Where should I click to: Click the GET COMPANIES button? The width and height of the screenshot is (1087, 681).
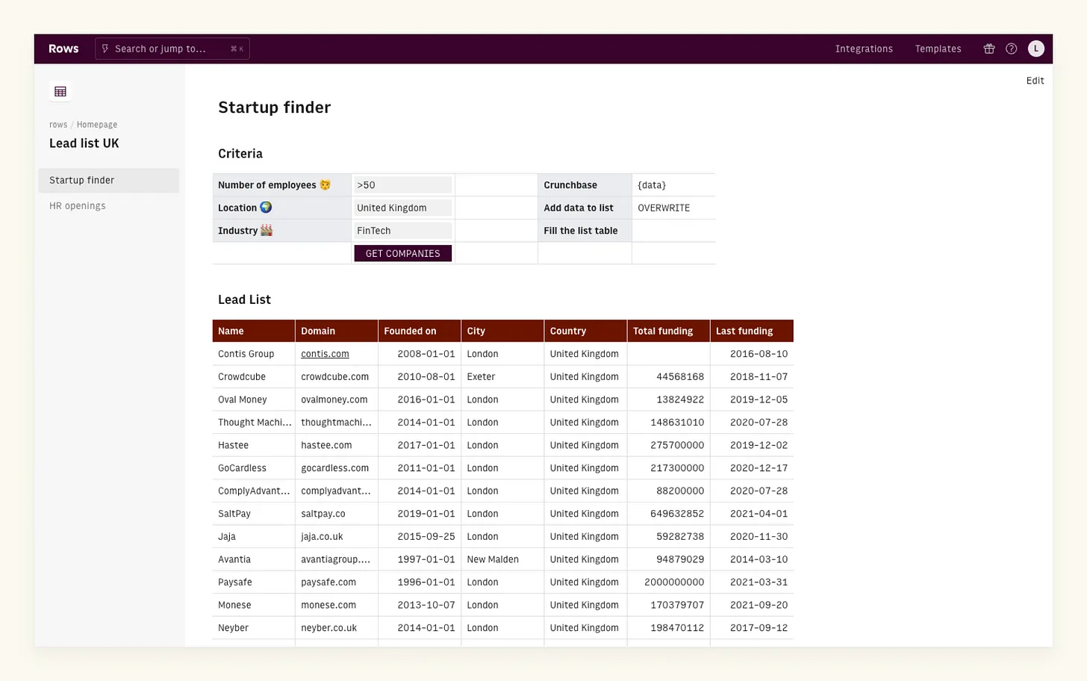point(403,253)
